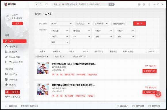
Task: Go to next results page arrow
Action: coord(157,52)
